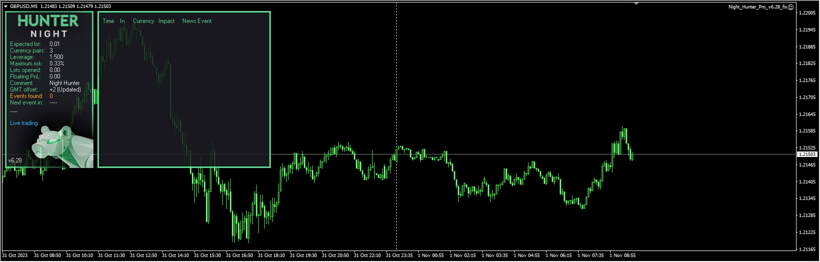Click the Lots opened label
This screenshot has width=820, height=262.
(25, 70)
